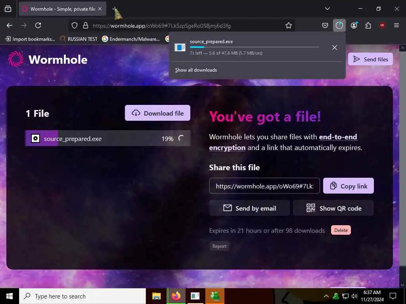Open the extensions puzzle icon
The width and height of the screenshot is (406, 304).
coord(368,25)
